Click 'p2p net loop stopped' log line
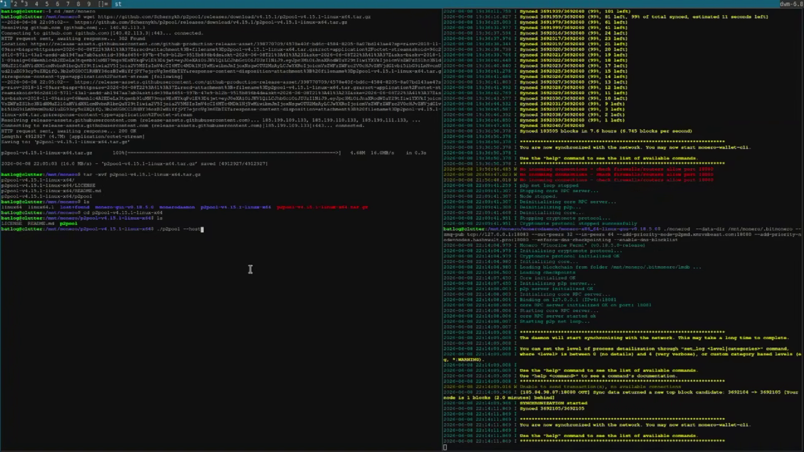Viewport: 804px width, 452px height. pos(511,186)
